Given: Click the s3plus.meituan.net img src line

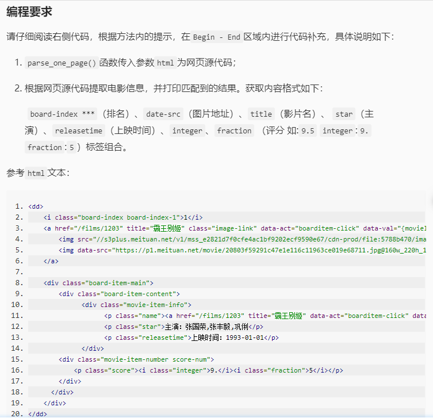Looking at the screenshot, I should (242, 239).
